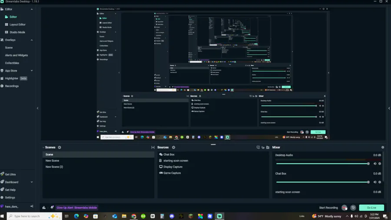
Task: Click the Chat Box source icon
Action: click(x=161, y=154)
